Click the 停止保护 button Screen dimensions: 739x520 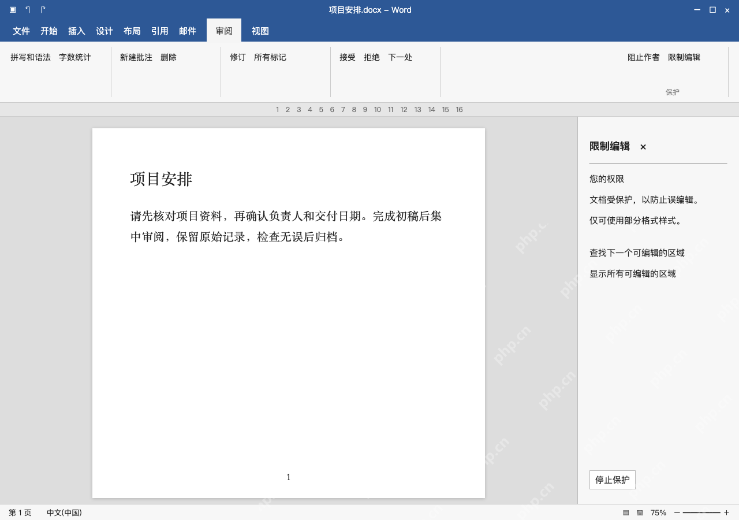(613, 480)
